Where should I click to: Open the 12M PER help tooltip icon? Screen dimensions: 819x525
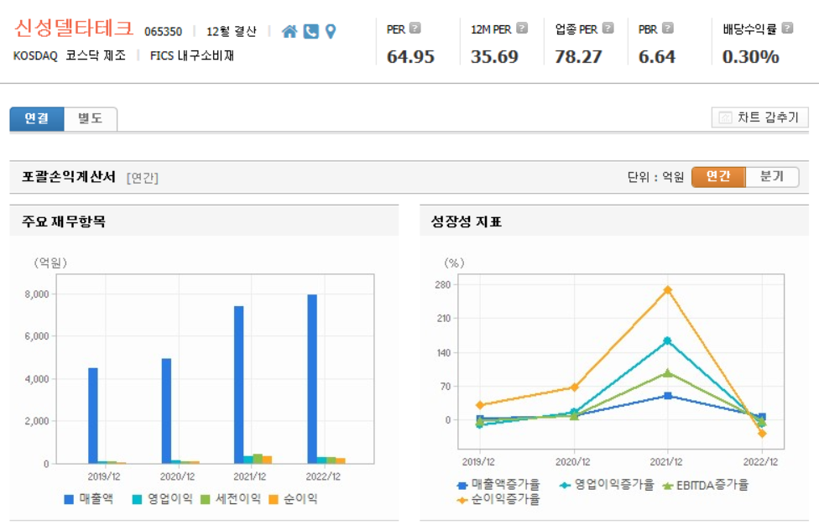520,26
